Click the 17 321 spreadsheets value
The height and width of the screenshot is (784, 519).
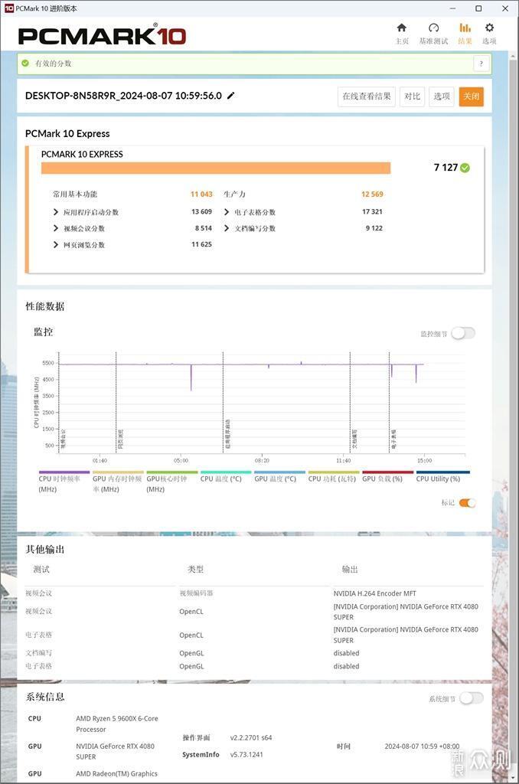click(372, 211)
